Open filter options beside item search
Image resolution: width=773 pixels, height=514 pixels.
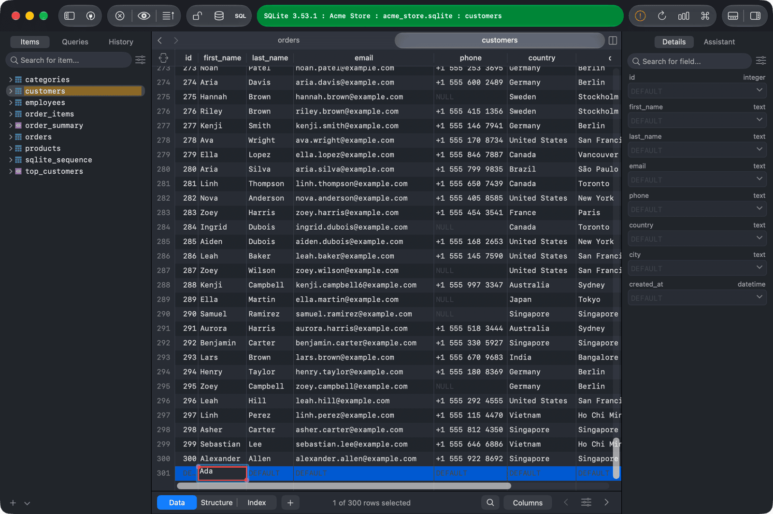(x=140, y=60)
